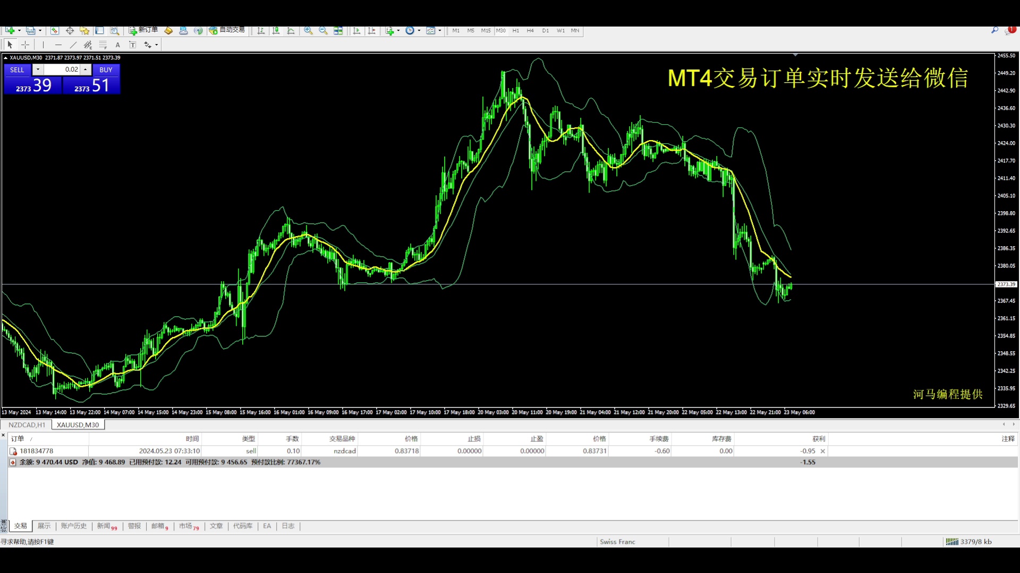Image resolution: width=1020 pixels, height=573 pixels.
Task: Select H1 timeframe
Action: coord(515,31)
